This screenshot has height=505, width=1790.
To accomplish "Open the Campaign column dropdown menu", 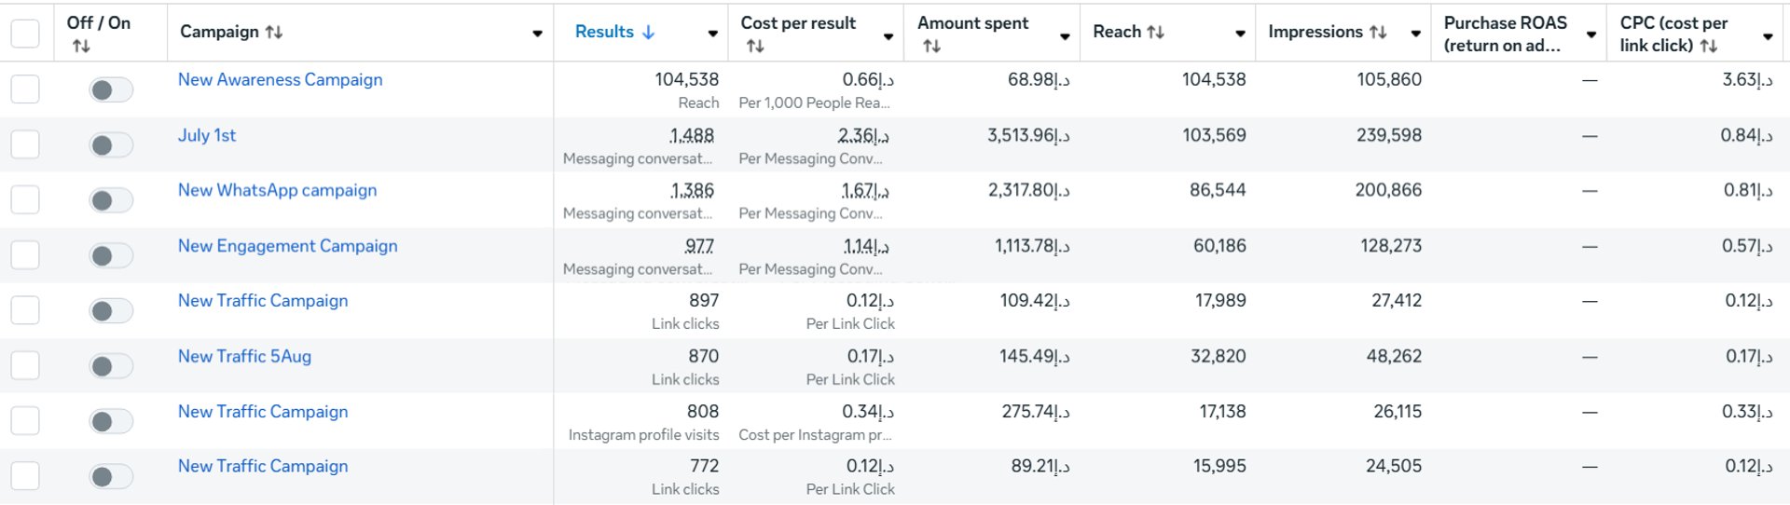I will [x=537, y=34].
